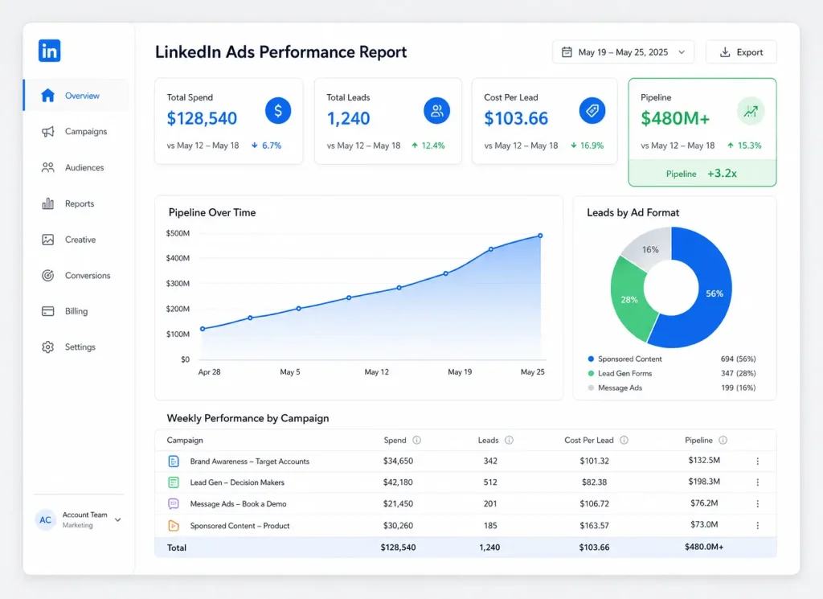Click the Campaigns megaphone icon
Screen dimensions: 823x599
(x=47, y=131)
